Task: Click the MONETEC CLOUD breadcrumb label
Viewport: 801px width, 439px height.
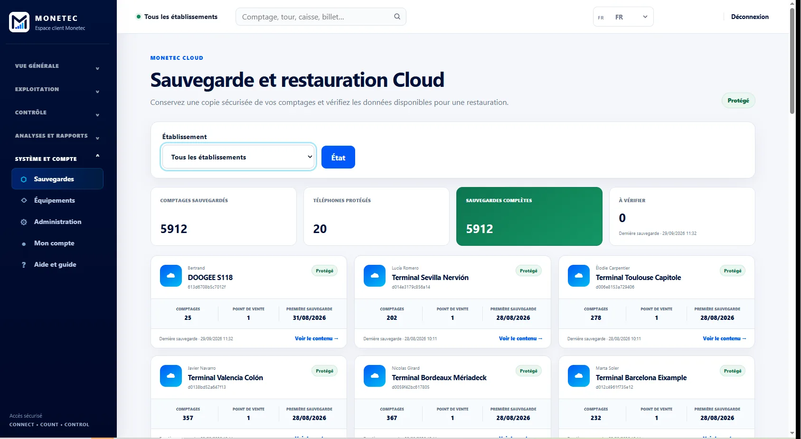Action: [x=177, y=58]
